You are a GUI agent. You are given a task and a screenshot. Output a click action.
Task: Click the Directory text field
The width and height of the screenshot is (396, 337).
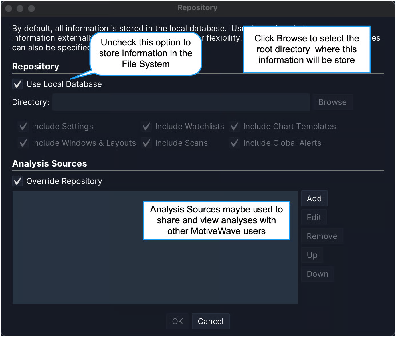point(181,102)
